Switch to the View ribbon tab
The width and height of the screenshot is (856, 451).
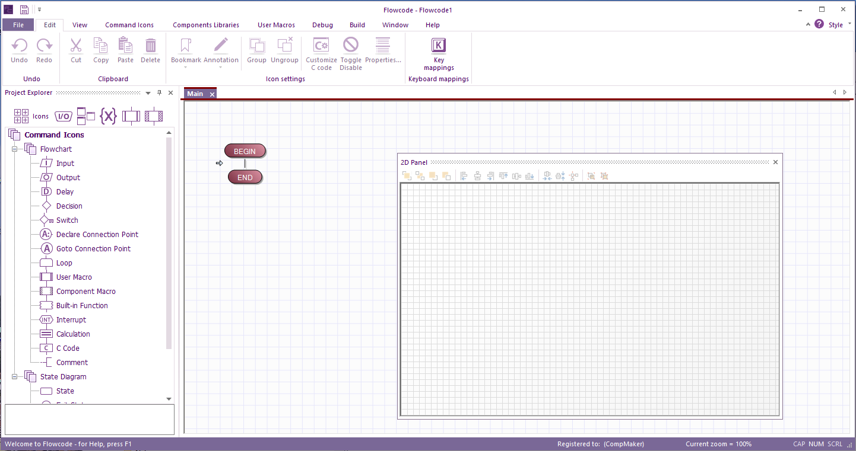coord(80,25)
